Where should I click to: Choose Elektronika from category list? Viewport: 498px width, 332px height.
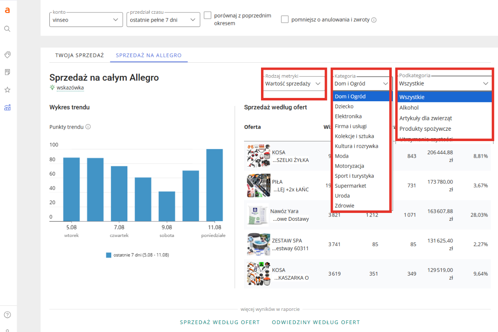361,116
